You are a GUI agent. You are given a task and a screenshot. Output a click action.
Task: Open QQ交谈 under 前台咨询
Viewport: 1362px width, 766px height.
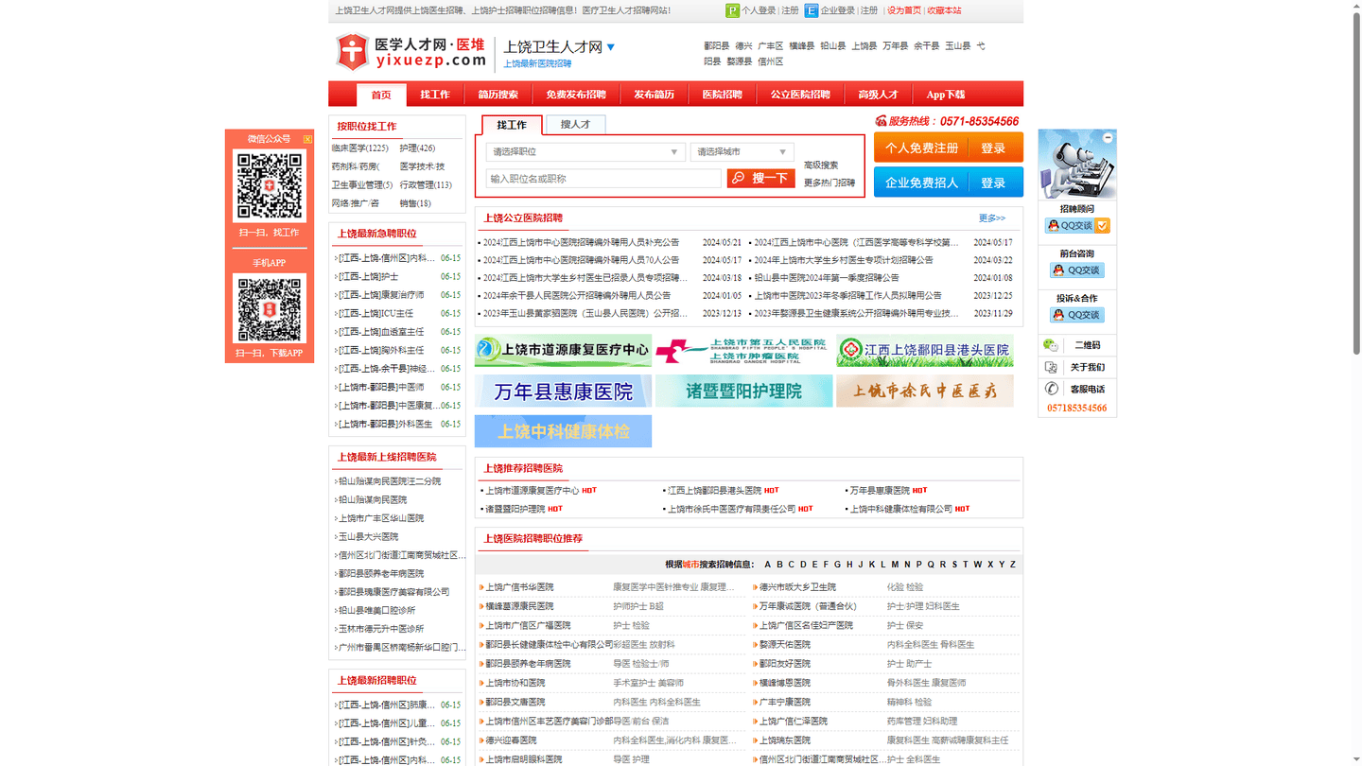[x=1077, y=270]
